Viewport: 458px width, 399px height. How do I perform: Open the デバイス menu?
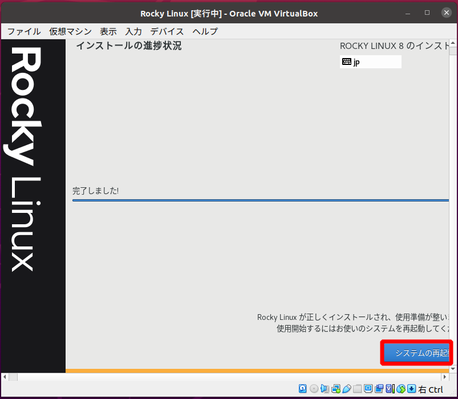(x=167, y=31)
